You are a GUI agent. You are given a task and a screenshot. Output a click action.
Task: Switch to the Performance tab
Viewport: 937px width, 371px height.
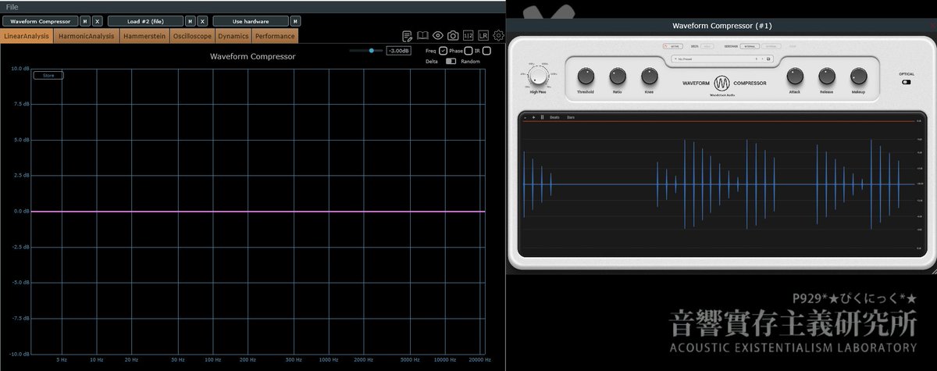click(x=275, y=36)
